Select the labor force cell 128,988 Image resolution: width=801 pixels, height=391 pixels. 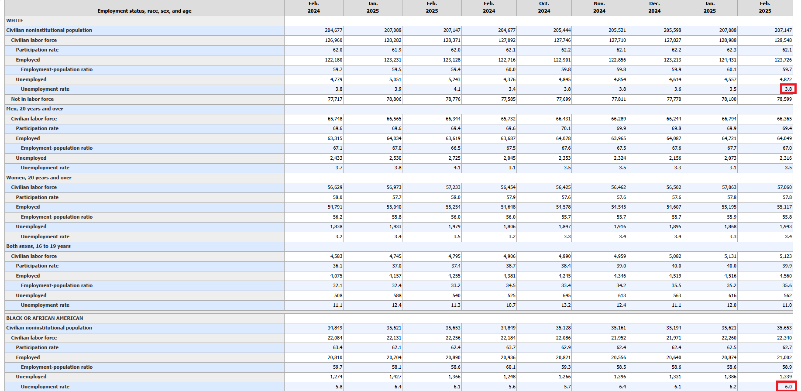tap(728, 40)
